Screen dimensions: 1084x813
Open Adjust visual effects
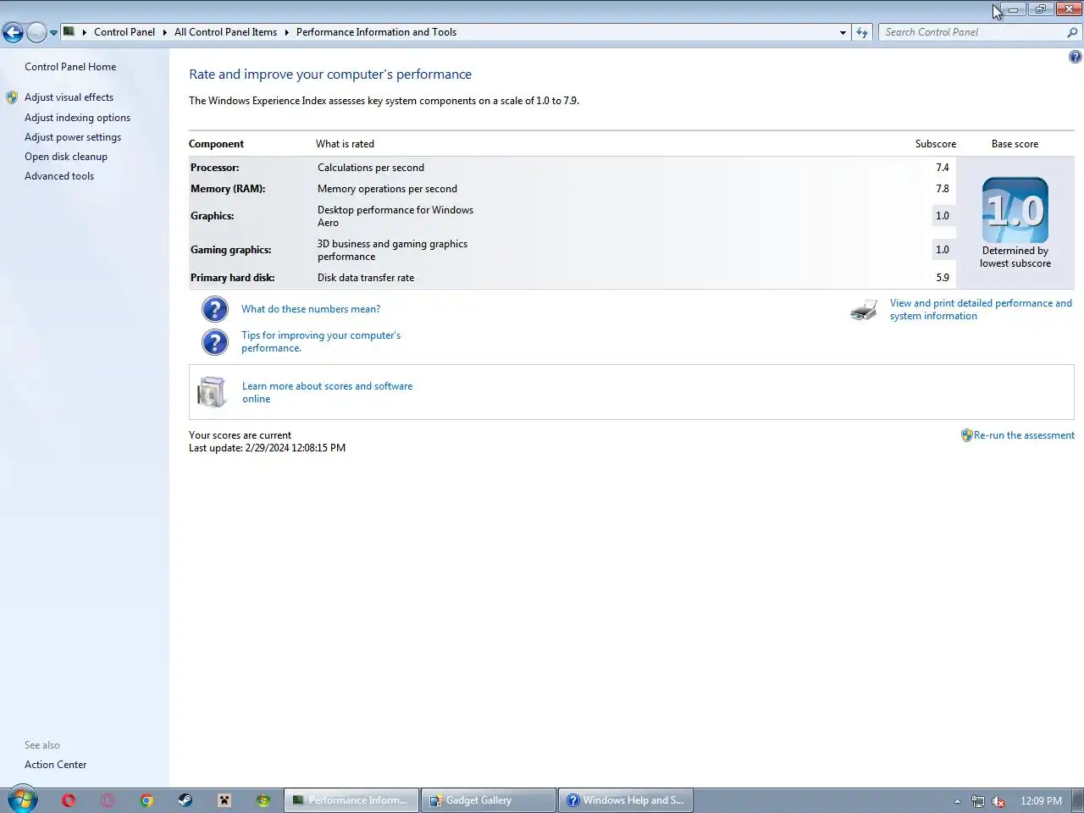pos(69,97)
